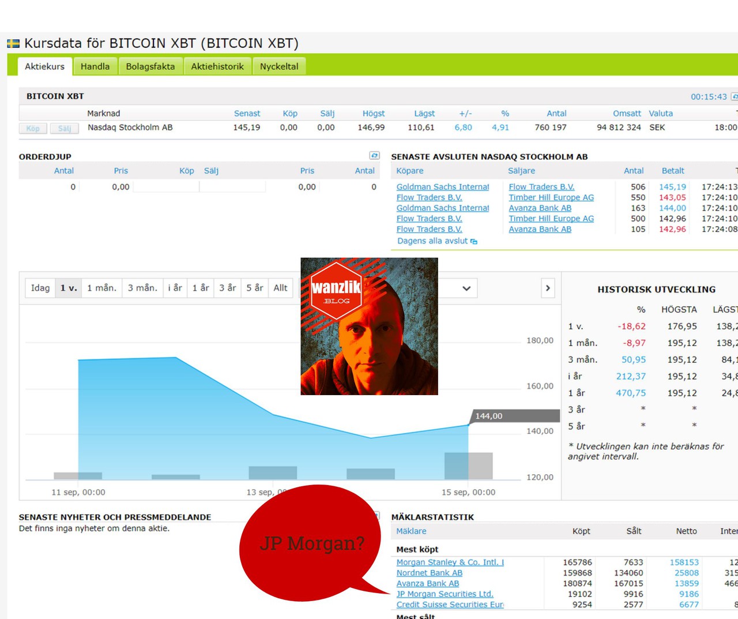This screenshot has height=619, width=738.
Task: Click the refresh icon beside the clock time
Action: (734, 96)
